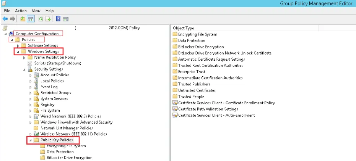Click the Auto-Enrollment certificate item icon
Viewport: 356px width, 161px height.
pos(175,115)
